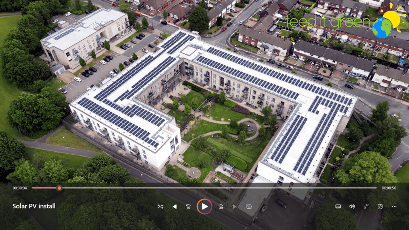
Task: Skip back 10 seconds
Action: pyautogui.click(x=188, y=207)
